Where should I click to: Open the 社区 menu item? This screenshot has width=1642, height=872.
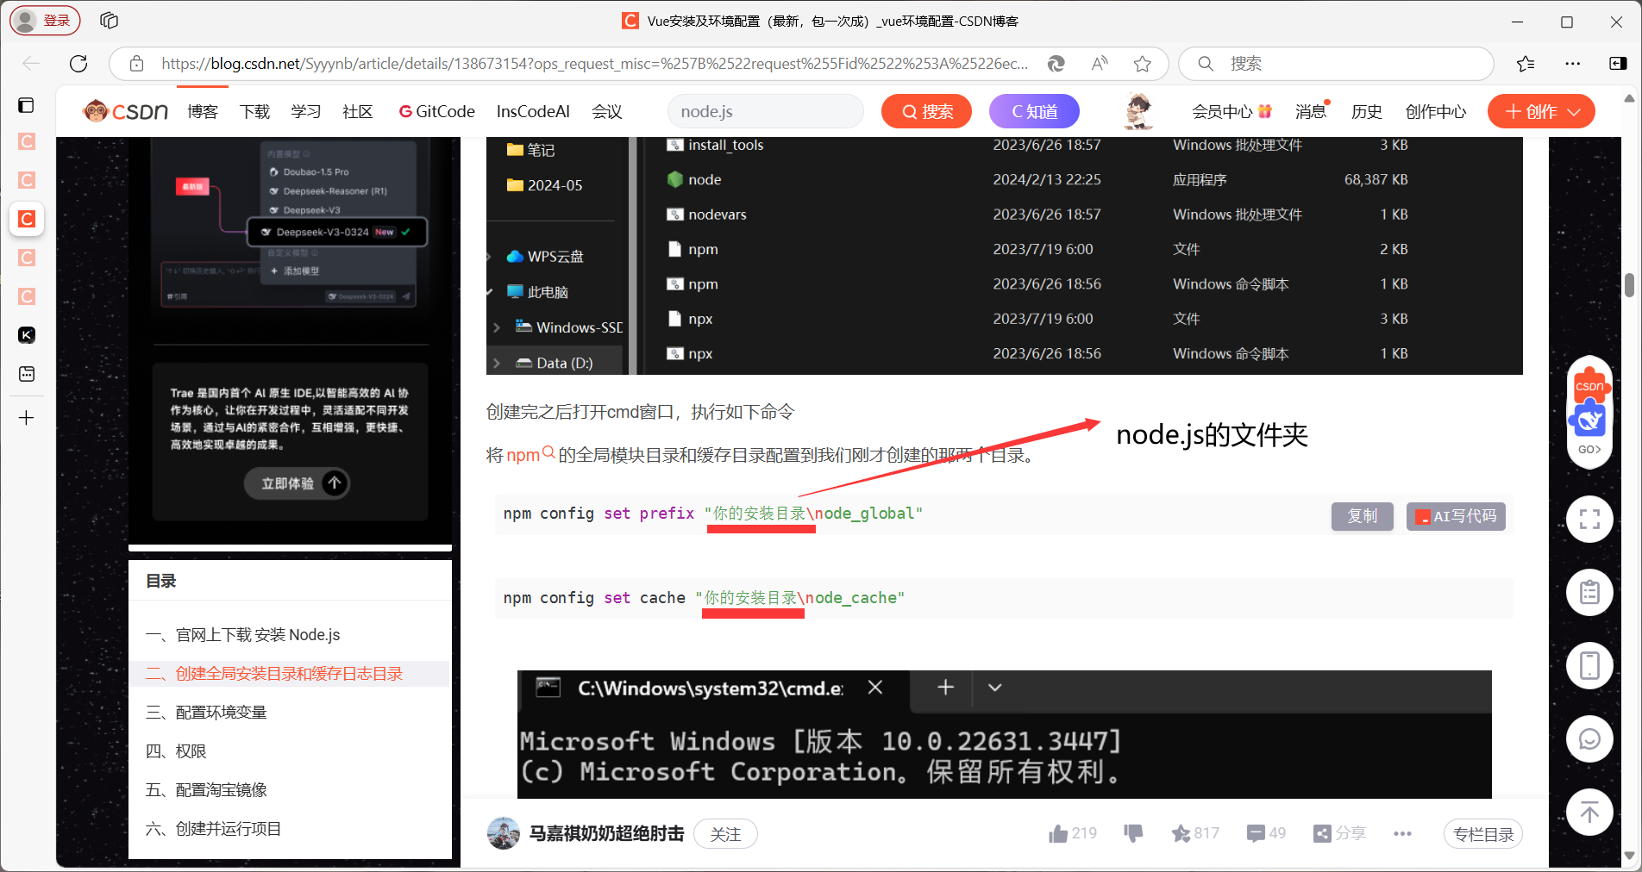tap(358, 111)
